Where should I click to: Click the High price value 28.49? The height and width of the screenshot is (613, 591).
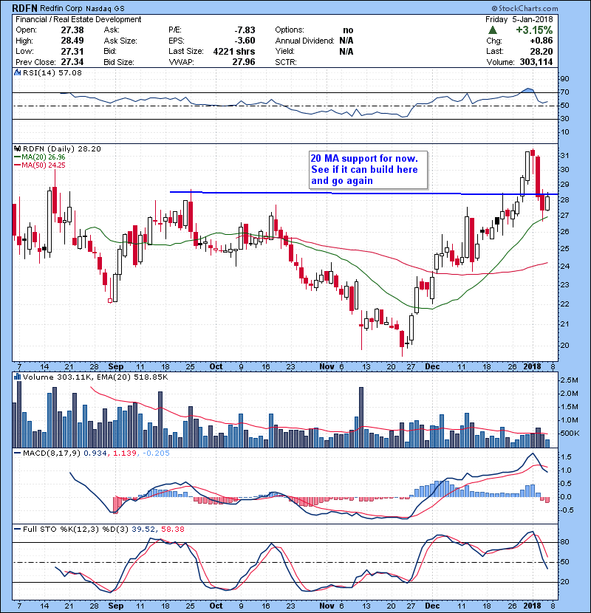click(x=72, y=41)
